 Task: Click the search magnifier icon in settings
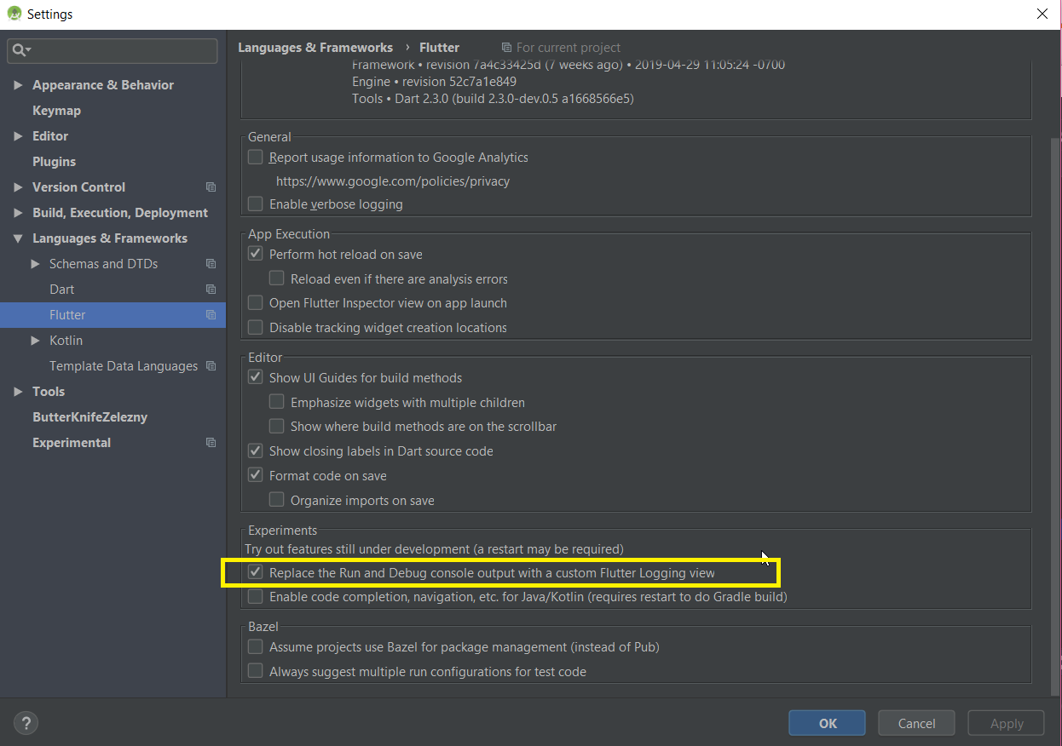click(18, 51)
